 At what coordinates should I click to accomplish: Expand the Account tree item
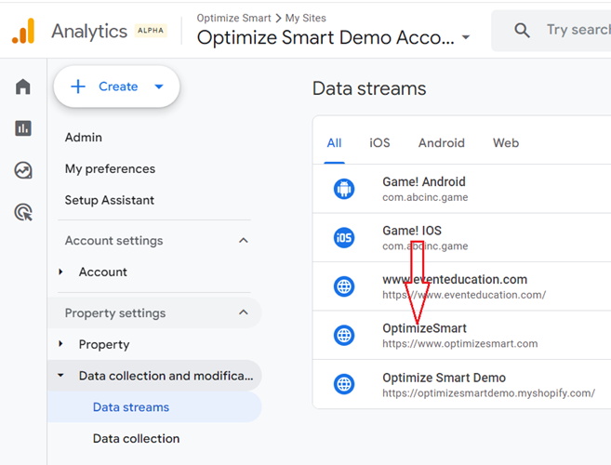point(60,272)
